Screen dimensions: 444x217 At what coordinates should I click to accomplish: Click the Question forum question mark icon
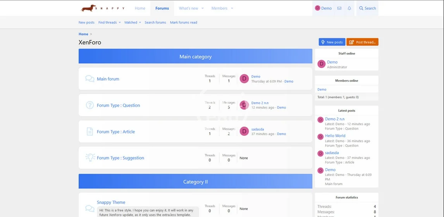[89, 105]
